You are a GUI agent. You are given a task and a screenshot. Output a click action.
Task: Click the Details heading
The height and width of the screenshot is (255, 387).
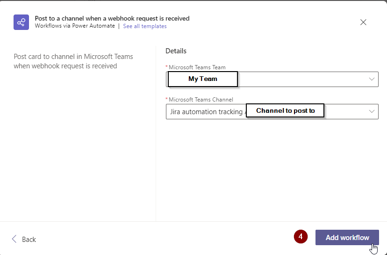[176, 51]
